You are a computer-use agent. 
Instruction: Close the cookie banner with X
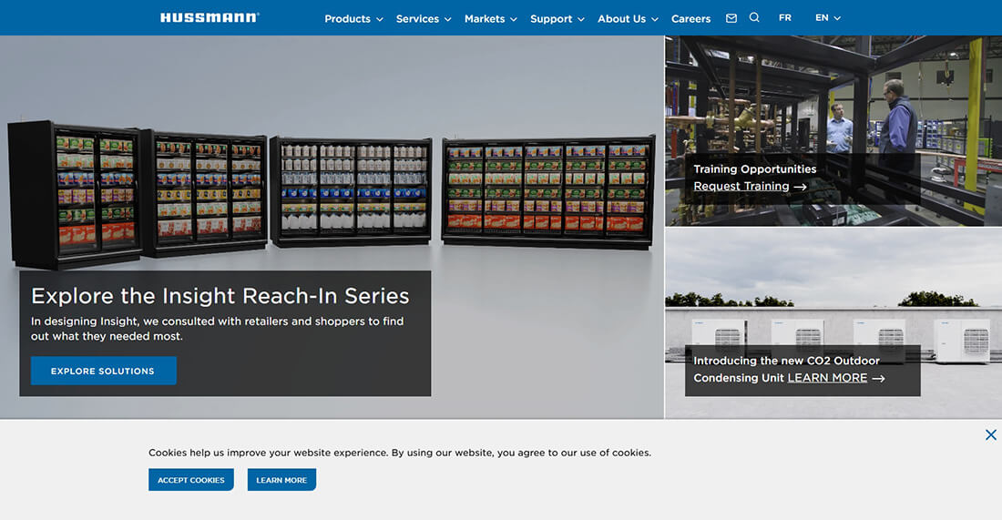[x=990, y=435]
